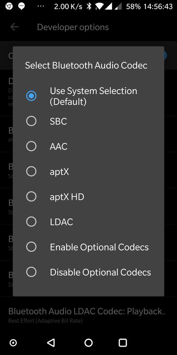This screenshot has height=355, width=177.
Task: Select the LDAC codec radio button
Action: pyautogui.click(x=88, y=222)
